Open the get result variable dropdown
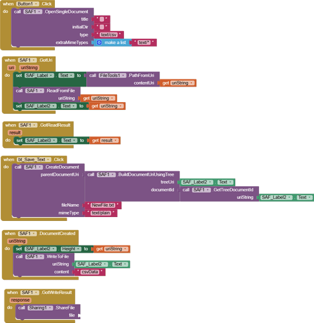Viewport: 314px width, 323px height. click(110, 140)
